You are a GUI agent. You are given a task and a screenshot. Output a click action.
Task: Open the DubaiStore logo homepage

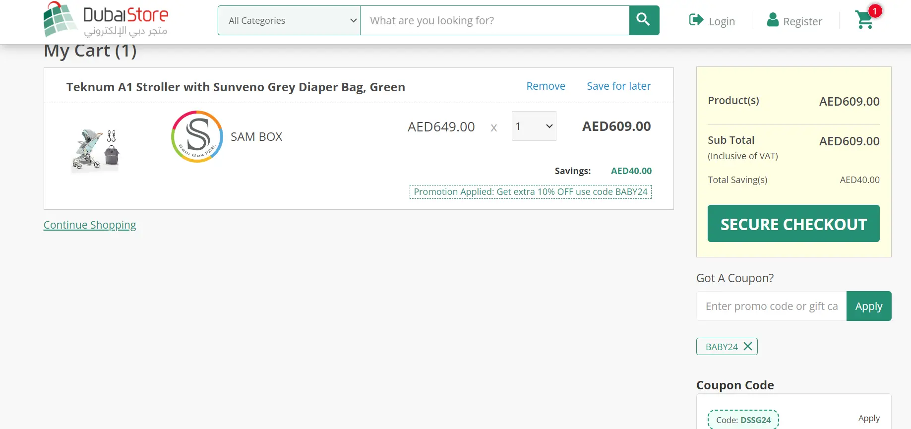[x=106, y=20]
